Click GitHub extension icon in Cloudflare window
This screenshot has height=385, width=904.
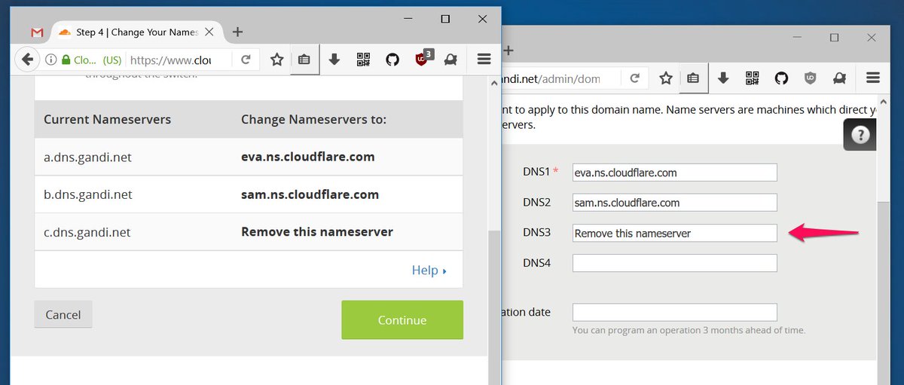pyautogui.click(x=392, y=60)
